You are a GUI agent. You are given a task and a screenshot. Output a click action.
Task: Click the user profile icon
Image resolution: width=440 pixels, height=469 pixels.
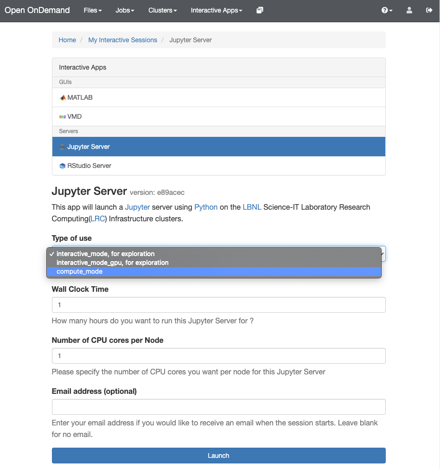[409, 10]
